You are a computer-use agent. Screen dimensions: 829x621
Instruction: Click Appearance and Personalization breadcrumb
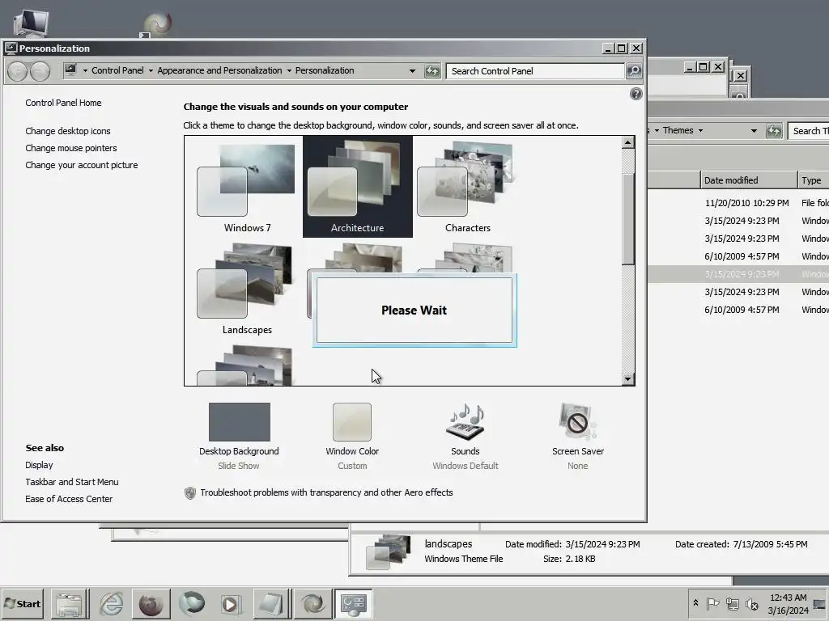click(219, 71)
